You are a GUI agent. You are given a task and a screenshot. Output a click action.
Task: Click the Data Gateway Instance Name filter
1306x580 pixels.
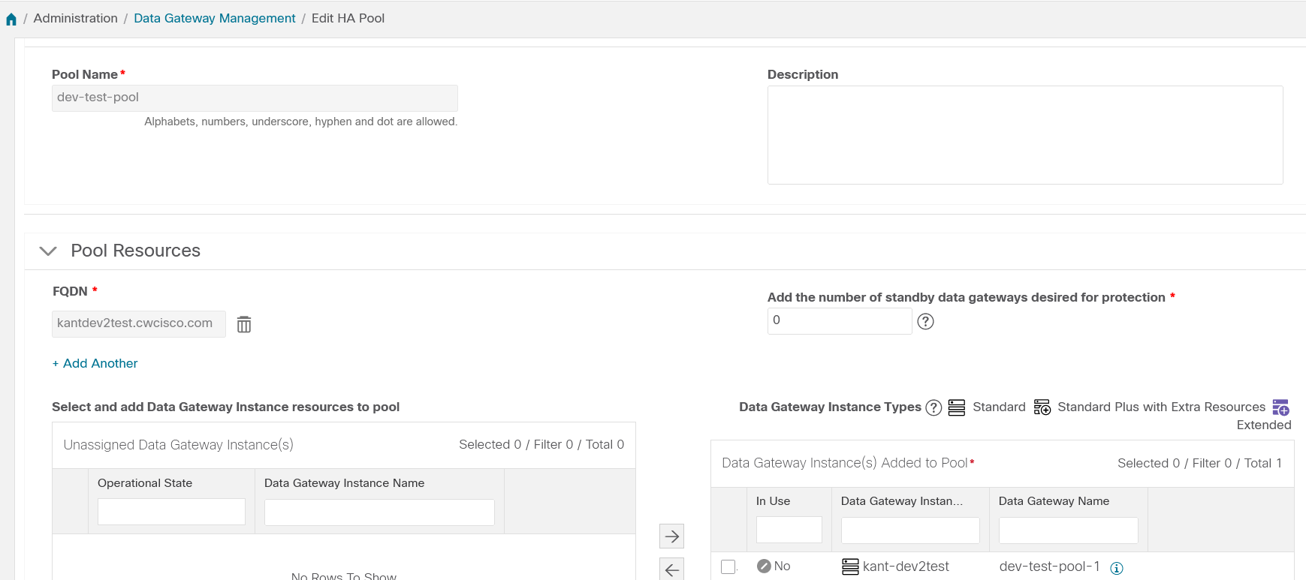(x=379, y=512)
